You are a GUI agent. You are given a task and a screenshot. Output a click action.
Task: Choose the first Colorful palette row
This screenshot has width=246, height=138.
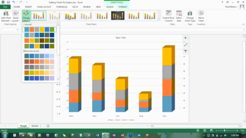click(39, 30)
